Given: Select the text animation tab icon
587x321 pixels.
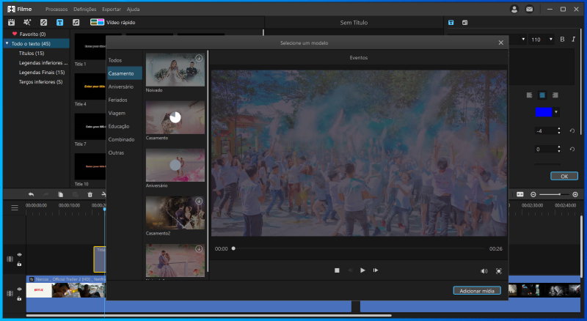Looking at the screenshot, I should tap(465, 23).
